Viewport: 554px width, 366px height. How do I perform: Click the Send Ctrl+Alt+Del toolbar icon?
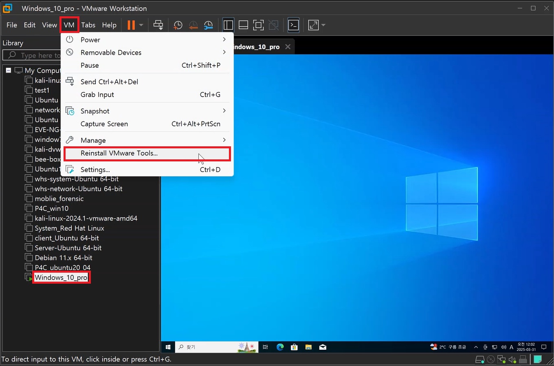pos(158,25)
